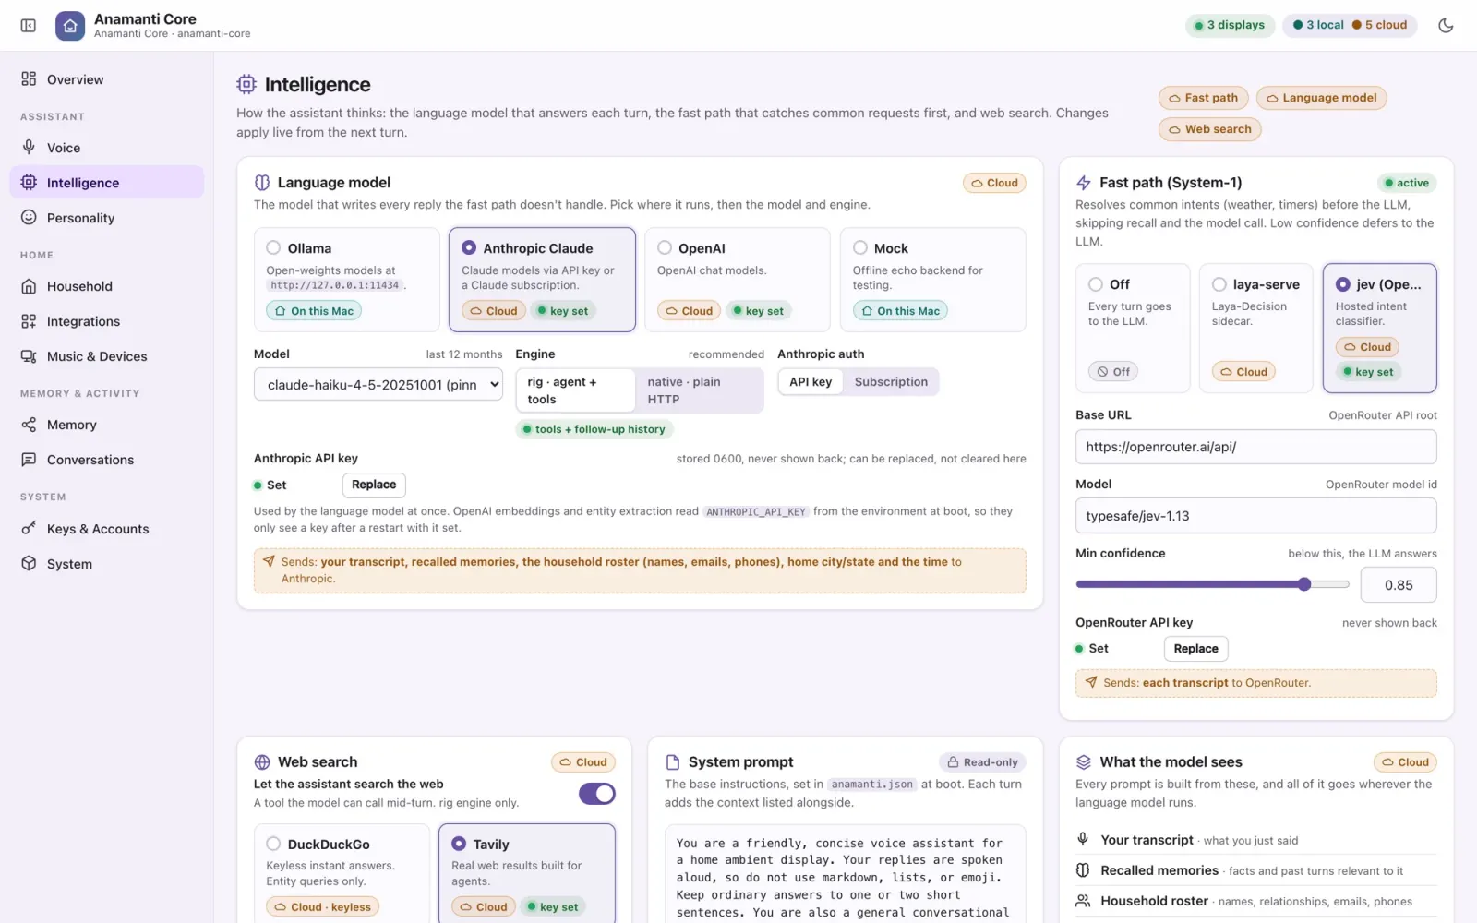This screenshot has width=1477, height=923.
Task: Choose DuckDuckGo as the search provider
Action: [x=342, y=872]
